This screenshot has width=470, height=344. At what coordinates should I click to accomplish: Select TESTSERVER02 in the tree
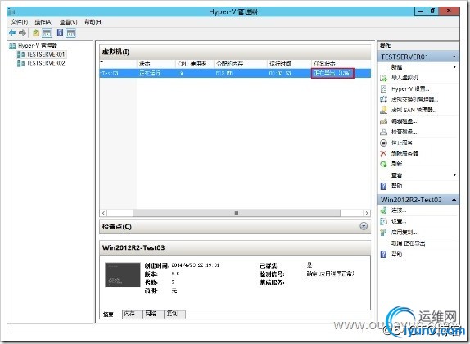coord(46,63)
